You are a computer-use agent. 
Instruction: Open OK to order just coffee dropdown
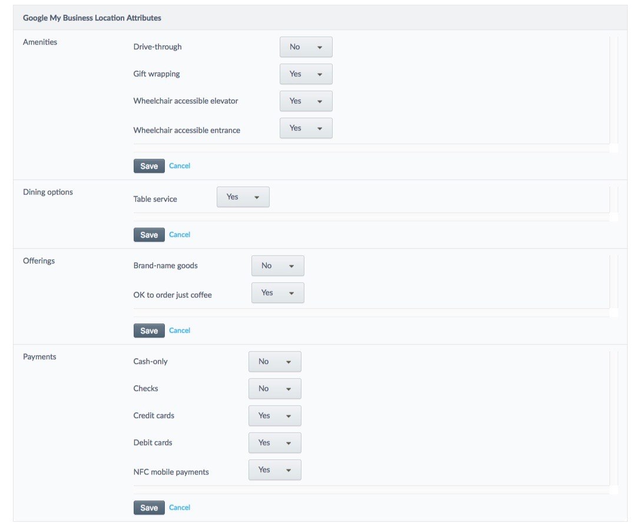[x=277, y=293]
